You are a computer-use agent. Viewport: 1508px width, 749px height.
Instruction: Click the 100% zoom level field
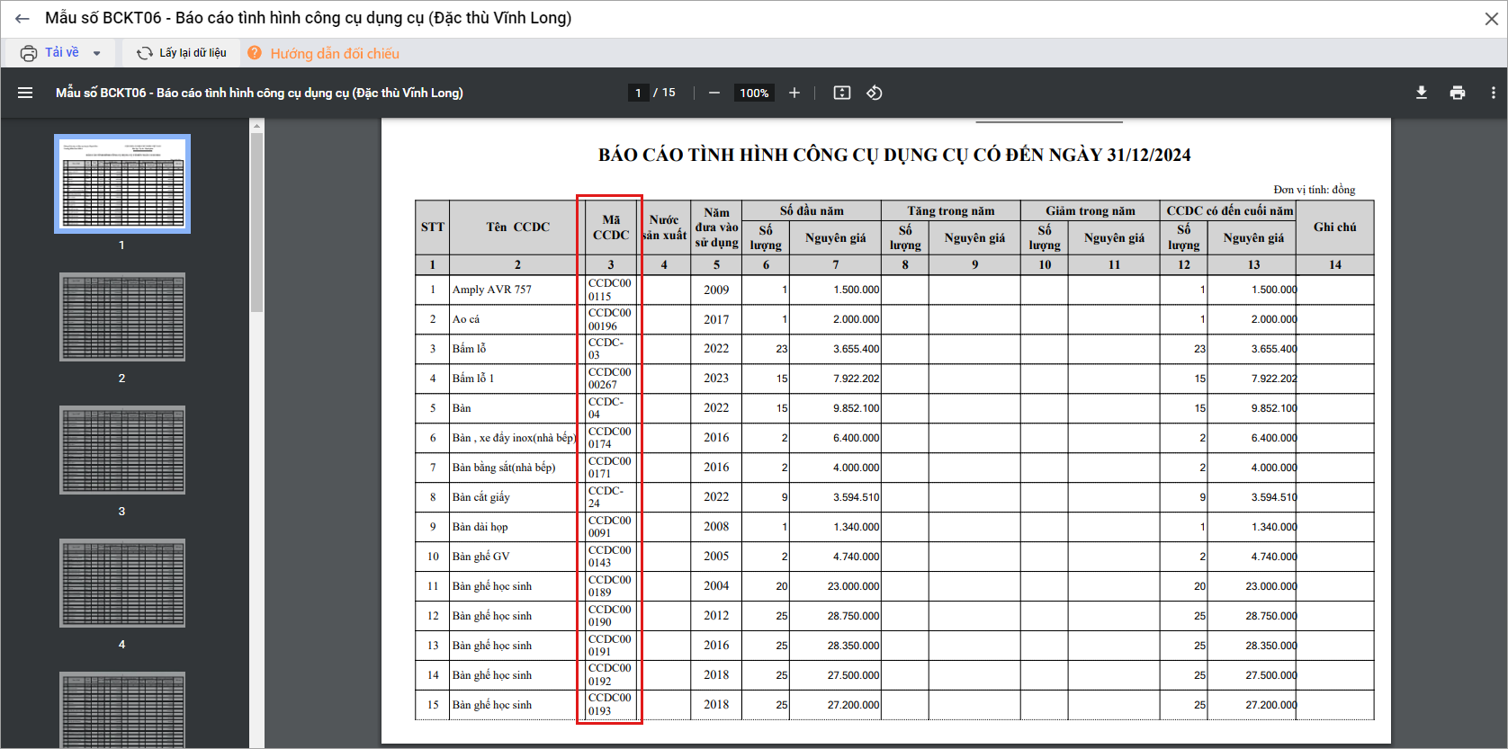[x=754, y=93]
